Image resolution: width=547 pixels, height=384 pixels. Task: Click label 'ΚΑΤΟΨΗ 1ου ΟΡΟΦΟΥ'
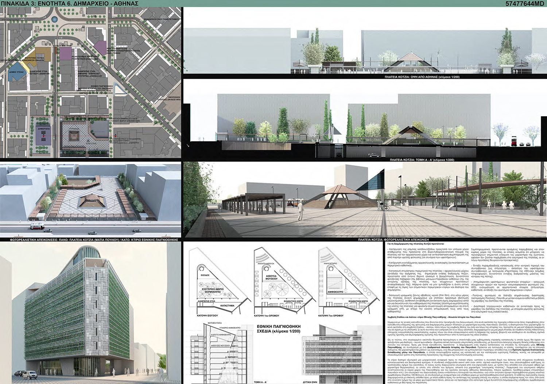tap(267, 315)
